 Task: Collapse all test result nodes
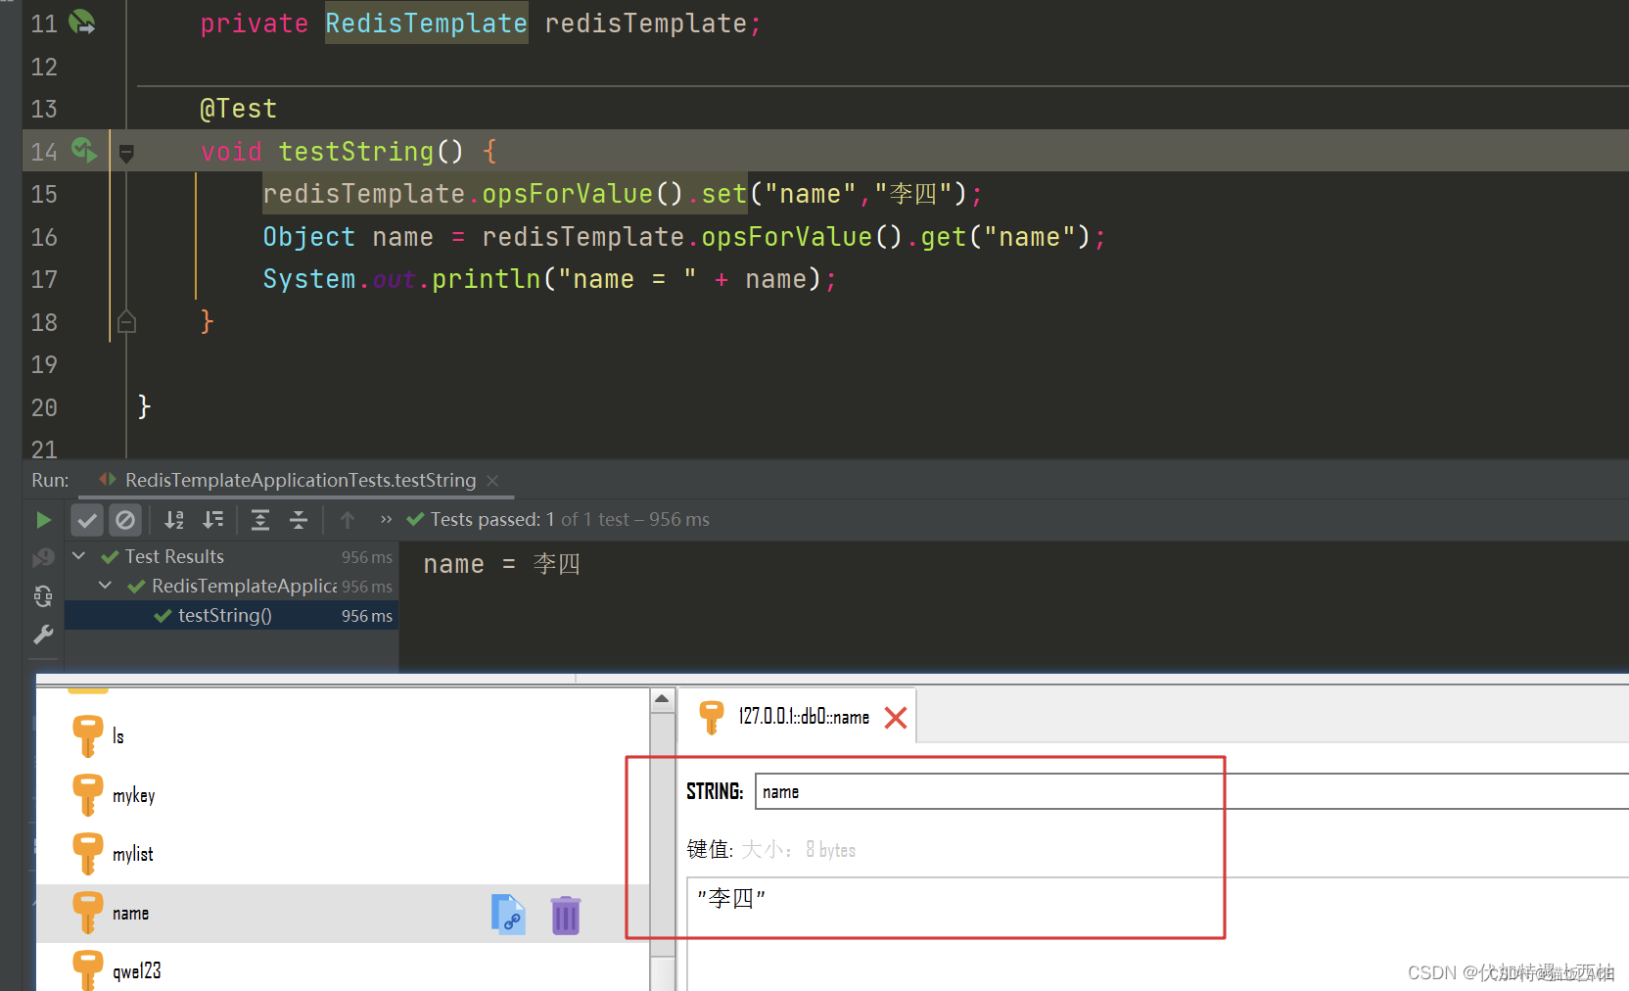click(299, 520)
